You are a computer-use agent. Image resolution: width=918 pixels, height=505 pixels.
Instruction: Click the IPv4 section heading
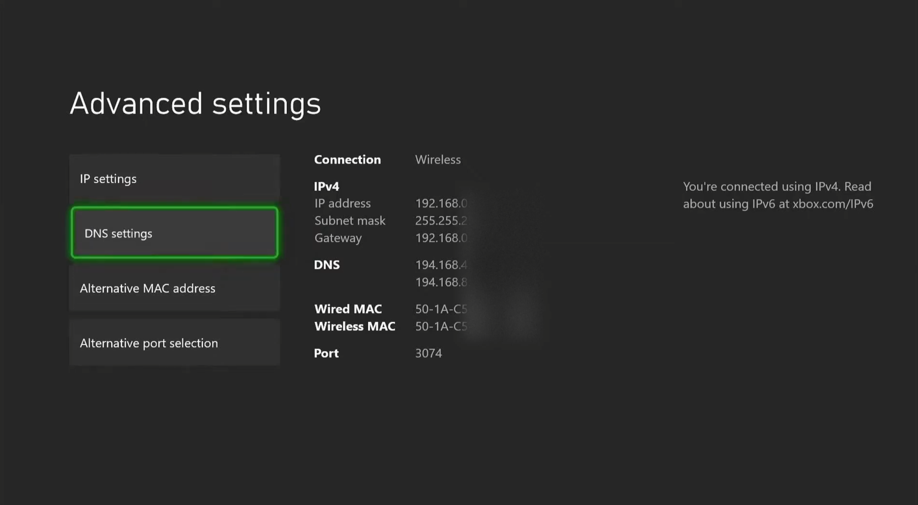click(326, 186)
